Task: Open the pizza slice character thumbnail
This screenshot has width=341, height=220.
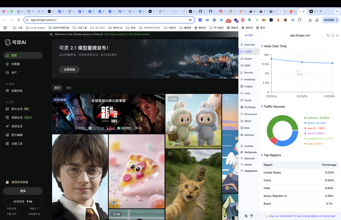Action: 137,171
